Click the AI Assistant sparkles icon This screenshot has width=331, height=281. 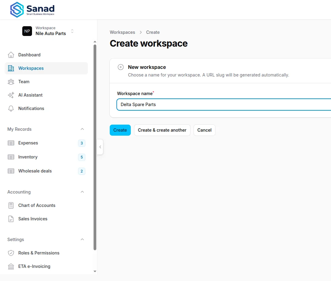click(x=11, y=95)
